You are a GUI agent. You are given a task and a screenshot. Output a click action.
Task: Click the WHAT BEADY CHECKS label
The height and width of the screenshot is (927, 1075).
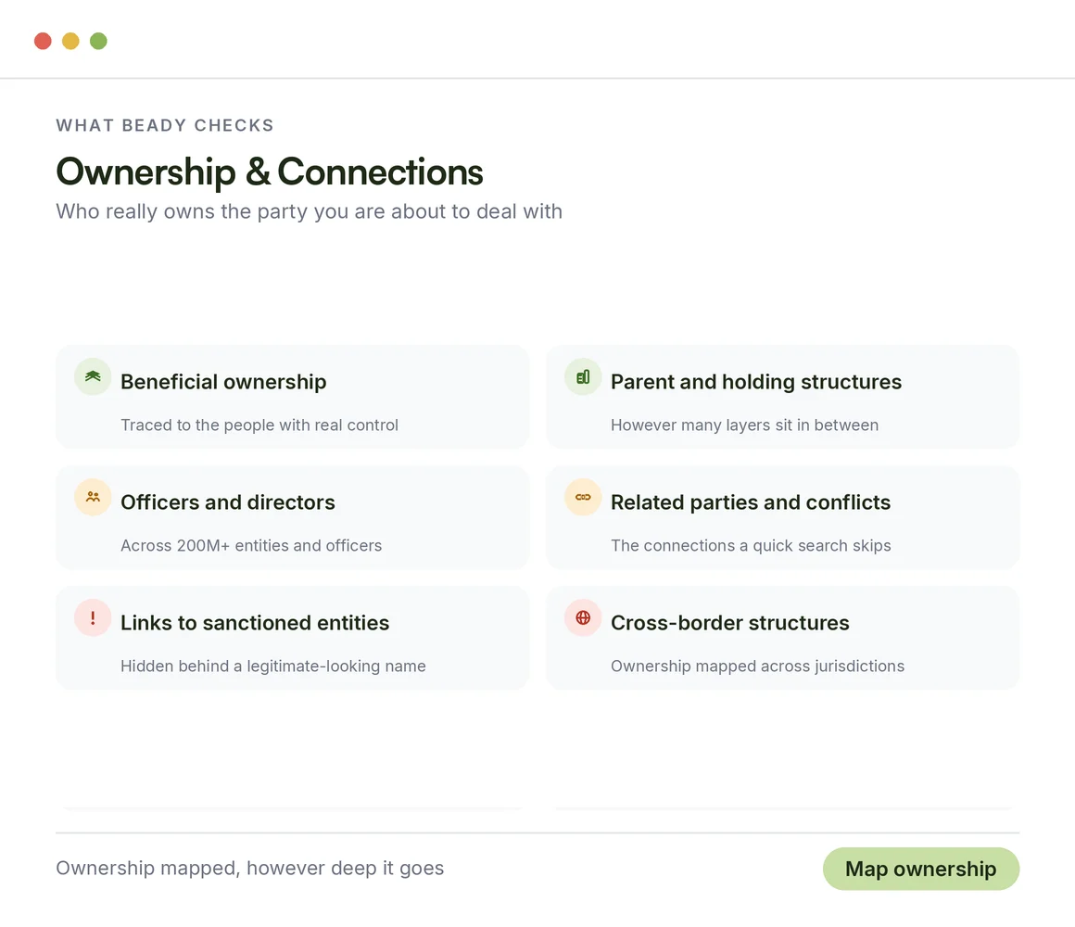coord(165,125)
